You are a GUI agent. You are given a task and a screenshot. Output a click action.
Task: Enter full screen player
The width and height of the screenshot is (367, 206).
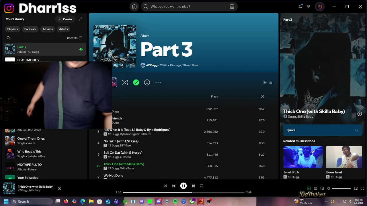362,188
